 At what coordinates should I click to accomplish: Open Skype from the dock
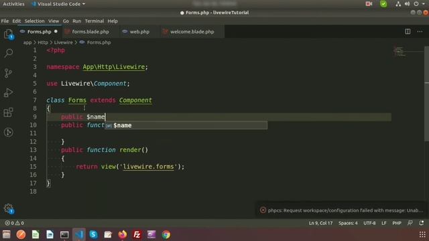[93, 234]
